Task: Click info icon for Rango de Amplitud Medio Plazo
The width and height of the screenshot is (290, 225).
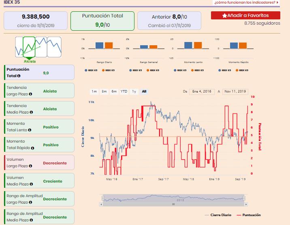Action: tap(31, 220)
